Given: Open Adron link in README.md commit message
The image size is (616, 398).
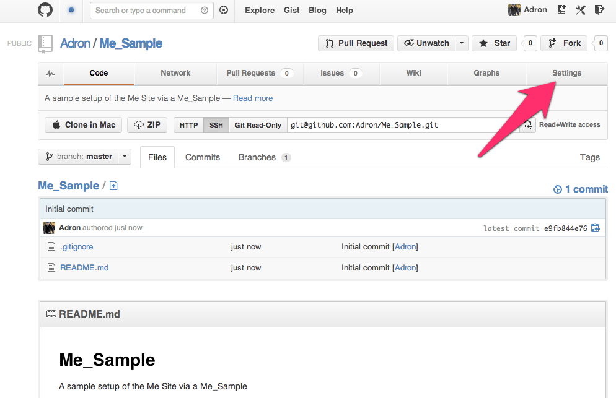Looking at the screenshot, I should coord(405,267).
